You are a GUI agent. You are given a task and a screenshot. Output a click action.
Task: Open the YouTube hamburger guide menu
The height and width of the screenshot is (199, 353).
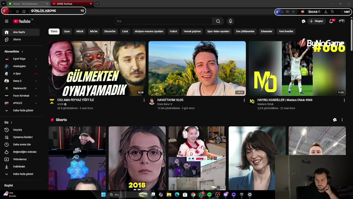[x=7, y=21]
